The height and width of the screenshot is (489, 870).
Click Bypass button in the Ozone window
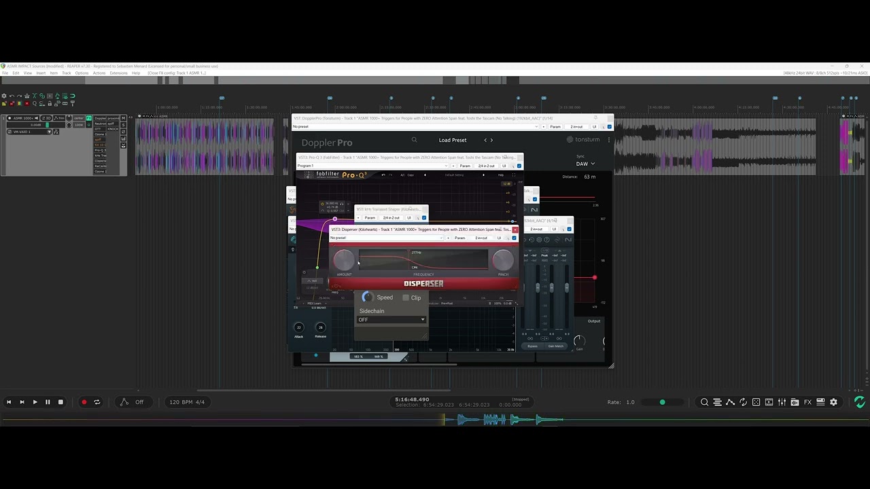(x=532, y=346)
